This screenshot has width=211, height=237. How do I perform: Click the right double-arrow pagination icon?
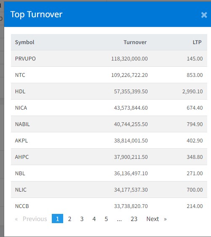coord(165,219)
